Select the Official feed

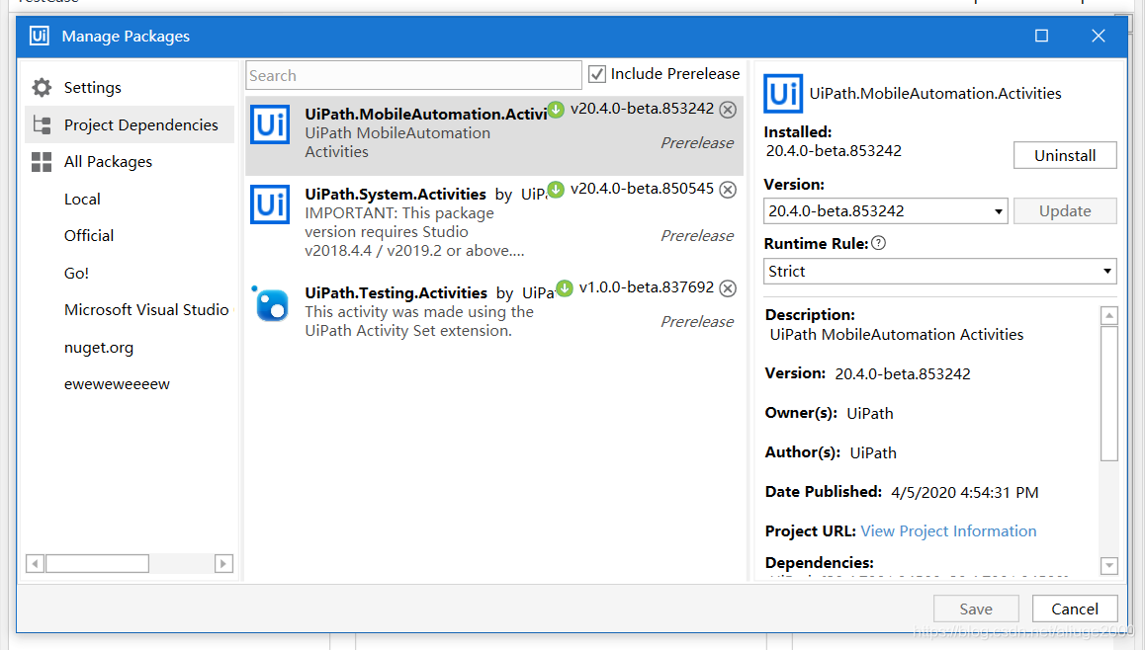[89, 236]
